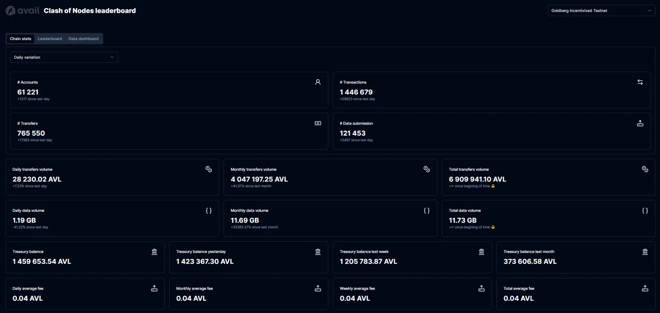This screenshot has width=660, height=313.
Task: Click the +7.23% since last day text
Action: (30, 186)
